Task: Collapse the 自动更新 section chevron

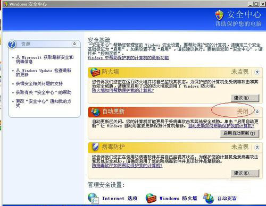Action: coord(257,111)
